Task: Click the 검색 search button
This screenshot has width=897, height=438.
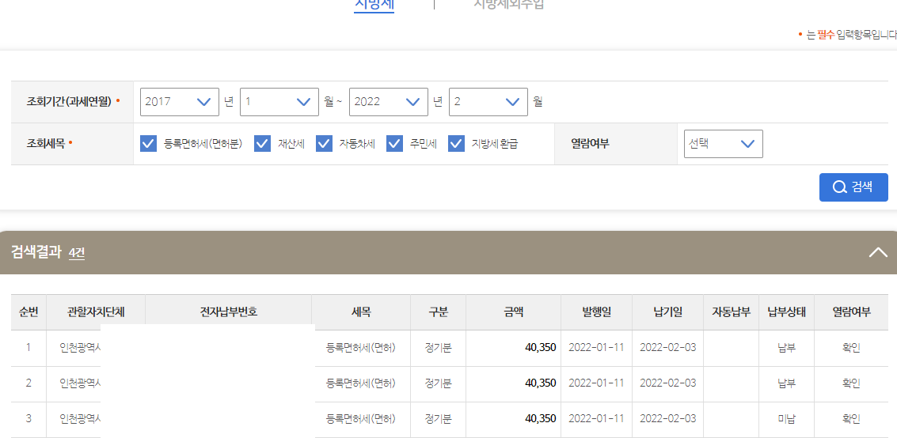Action: click(853, 187)
